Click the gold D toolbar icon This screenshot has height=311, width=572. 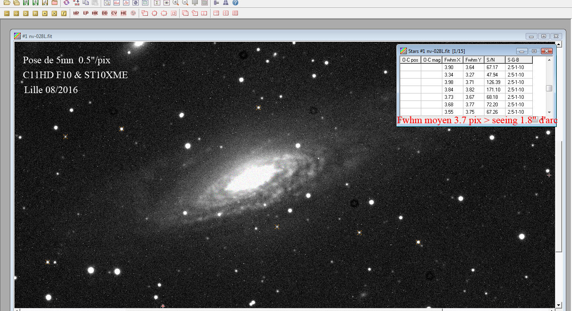click(26, 13)
